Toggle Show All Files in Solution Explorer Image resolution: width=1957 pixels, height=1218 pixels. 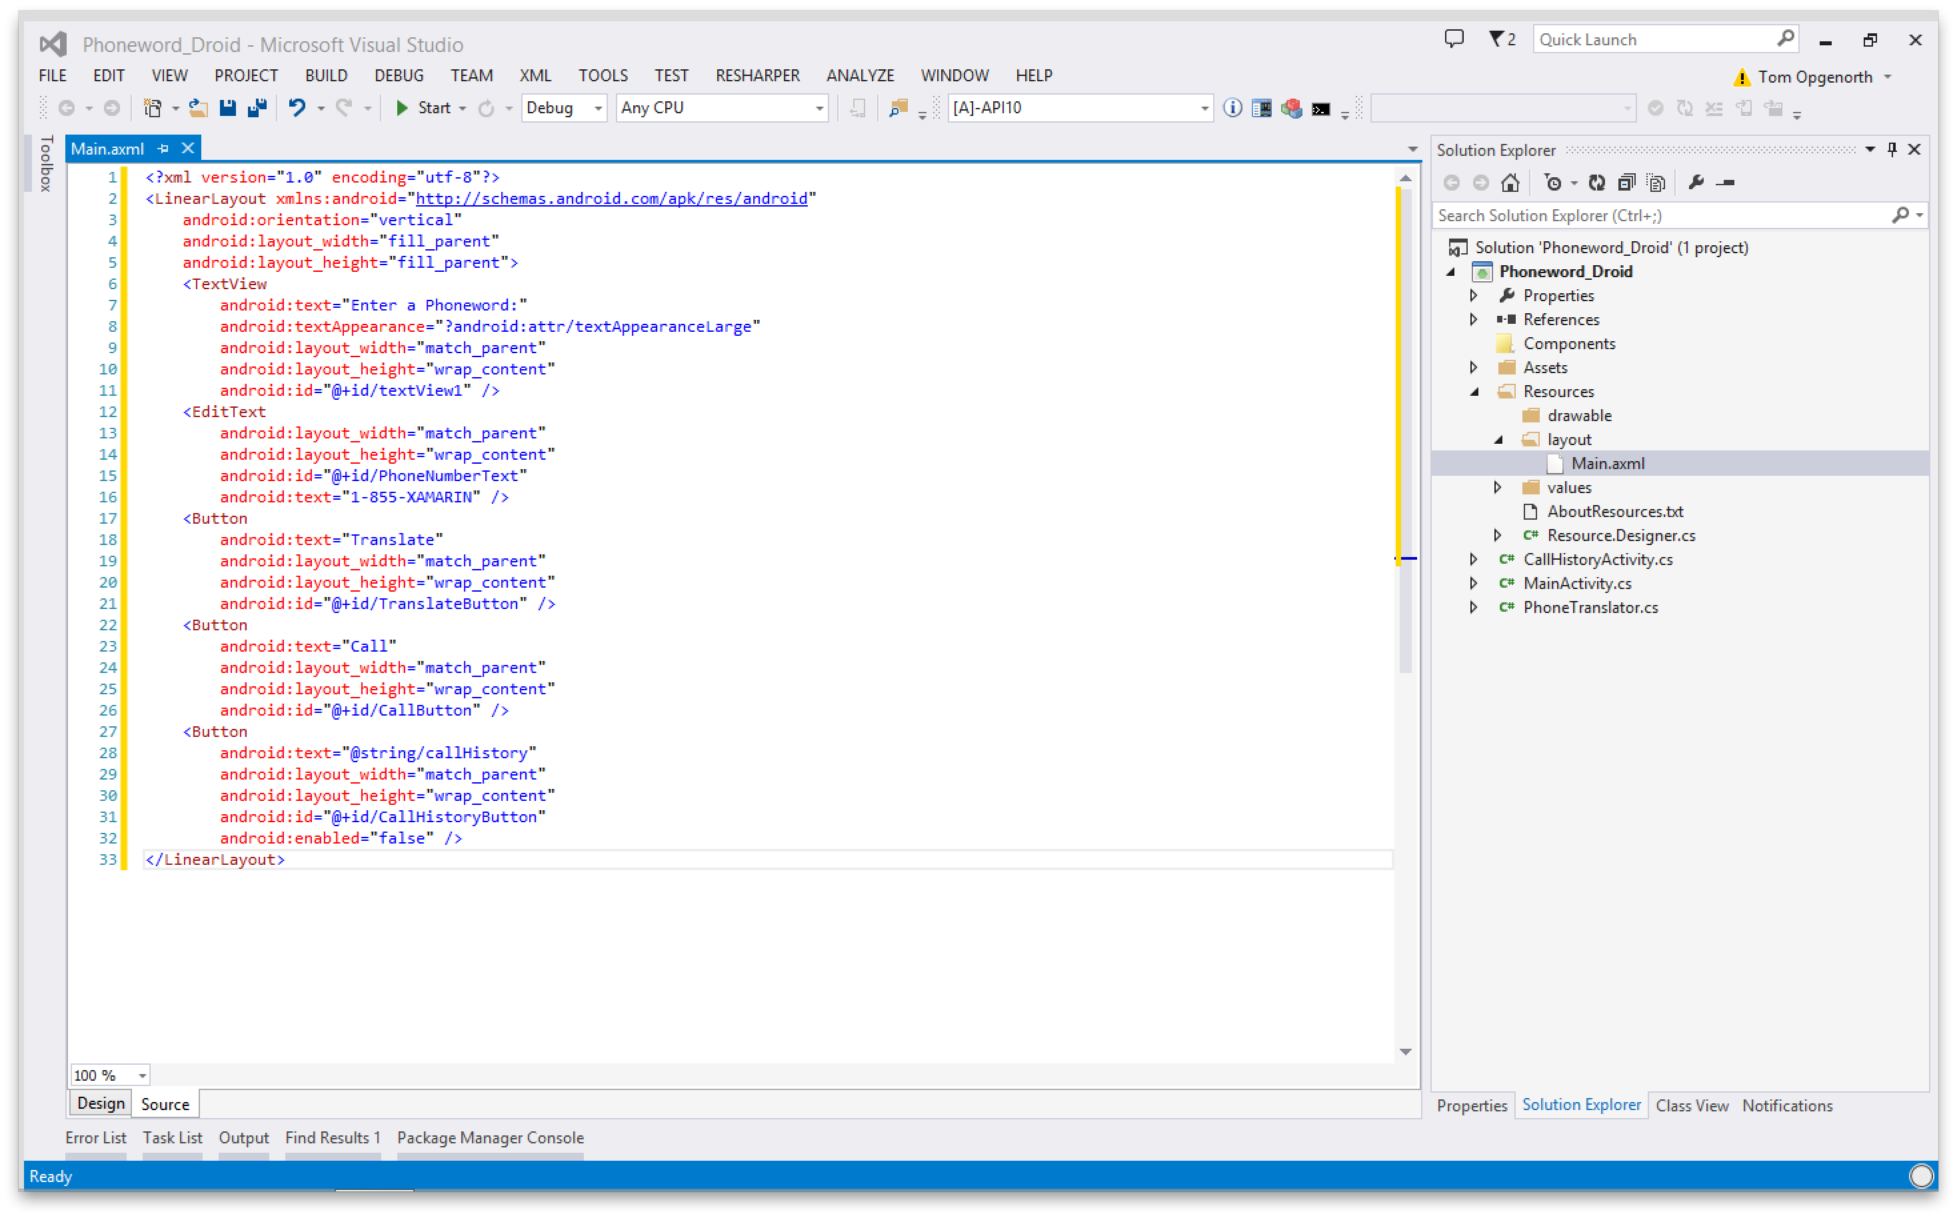coord(1656,183)
